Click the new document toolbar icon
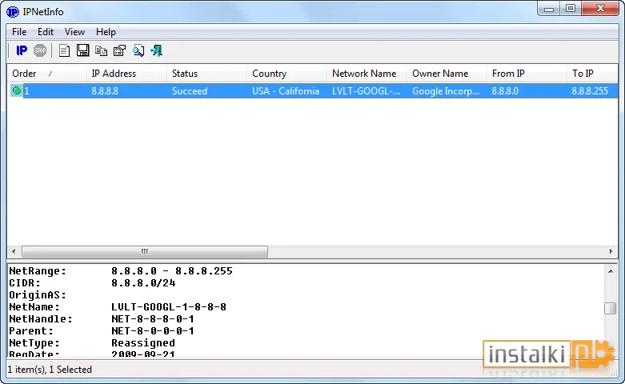Image resolution: width=625 pixels, height=384 pixels. (x=64, y=50)
